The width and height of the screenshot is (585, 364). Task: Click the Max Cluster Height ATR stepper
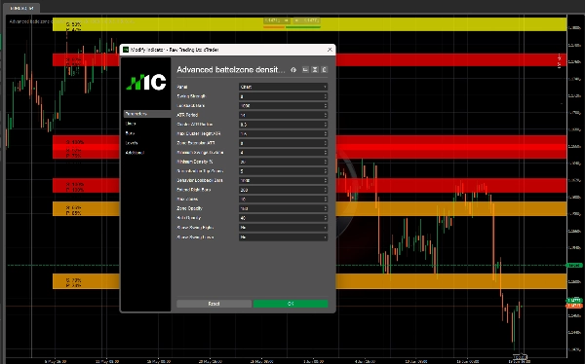pos(326,133)
